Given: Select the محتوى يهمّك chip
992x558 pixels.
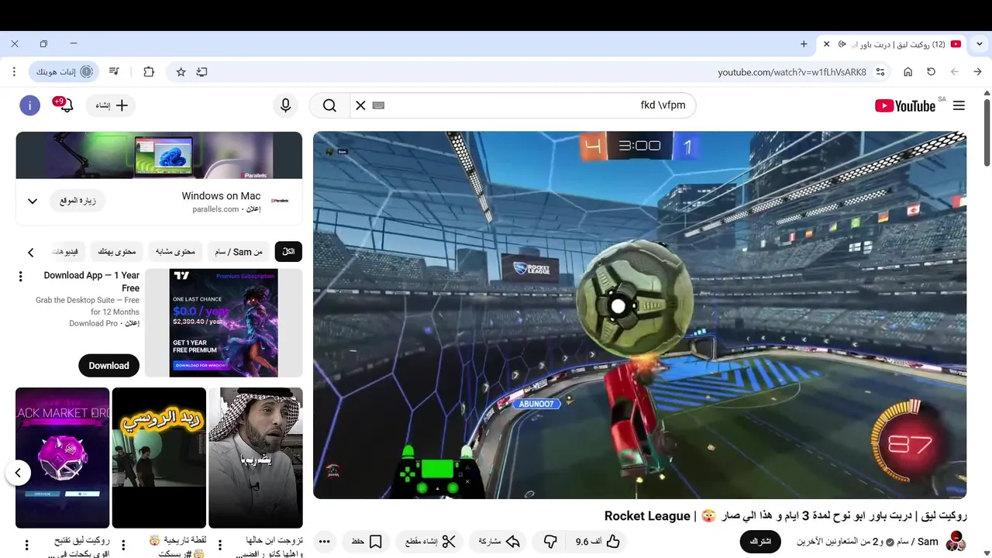Looking at the screenshot, I should click(116, 252).
